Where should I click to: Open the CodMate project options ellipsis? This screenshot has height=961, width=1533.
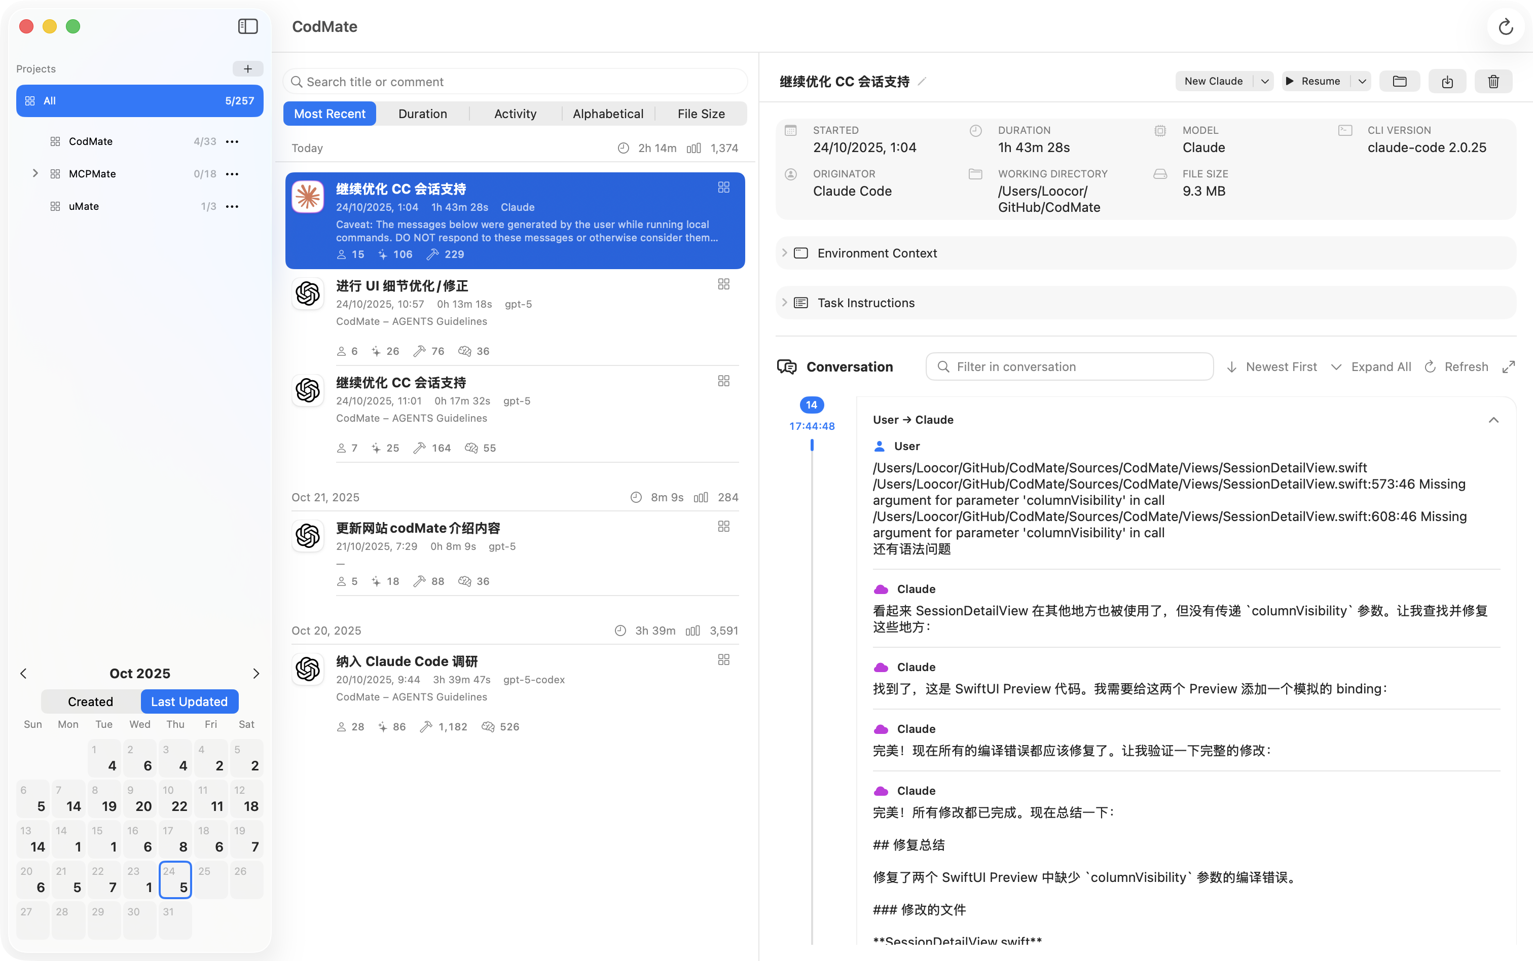pos(233,141)
